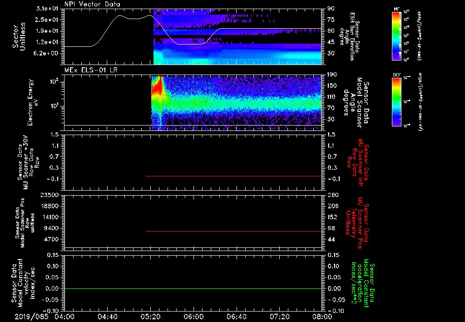Image resolution: width=465 pixels, height=322 pixels.
Task: Click the red line in MU Scanner +30V plot
Action: 233,176
